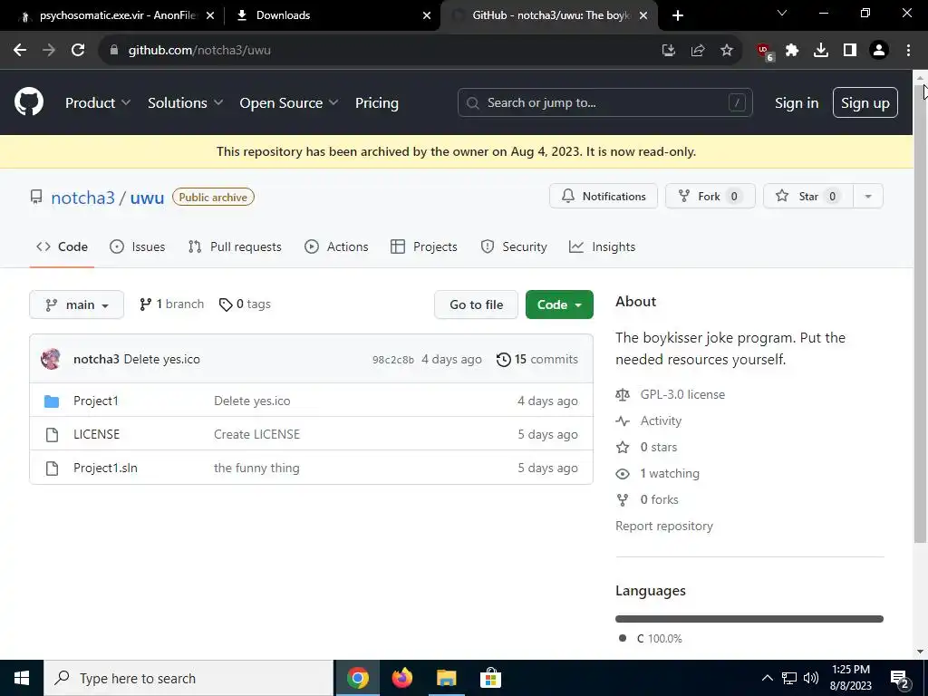
Task: Switch to the Actions tab
Action: pyautogui.click(x=336, y=246)
